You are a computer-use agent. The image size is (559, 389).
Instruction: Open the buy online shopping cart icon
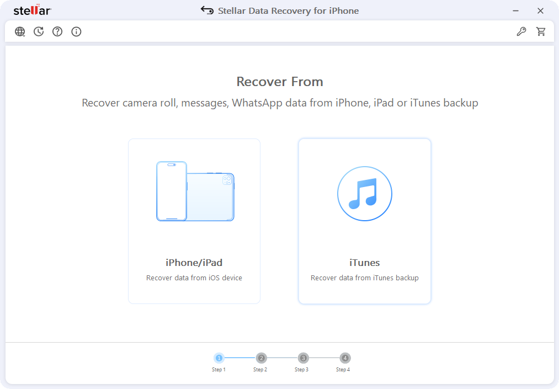pyautogui.click(x=541, y=31)
